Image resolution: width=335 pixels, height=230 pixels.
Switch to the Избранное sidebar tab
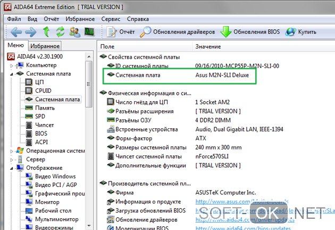point(45,46)
